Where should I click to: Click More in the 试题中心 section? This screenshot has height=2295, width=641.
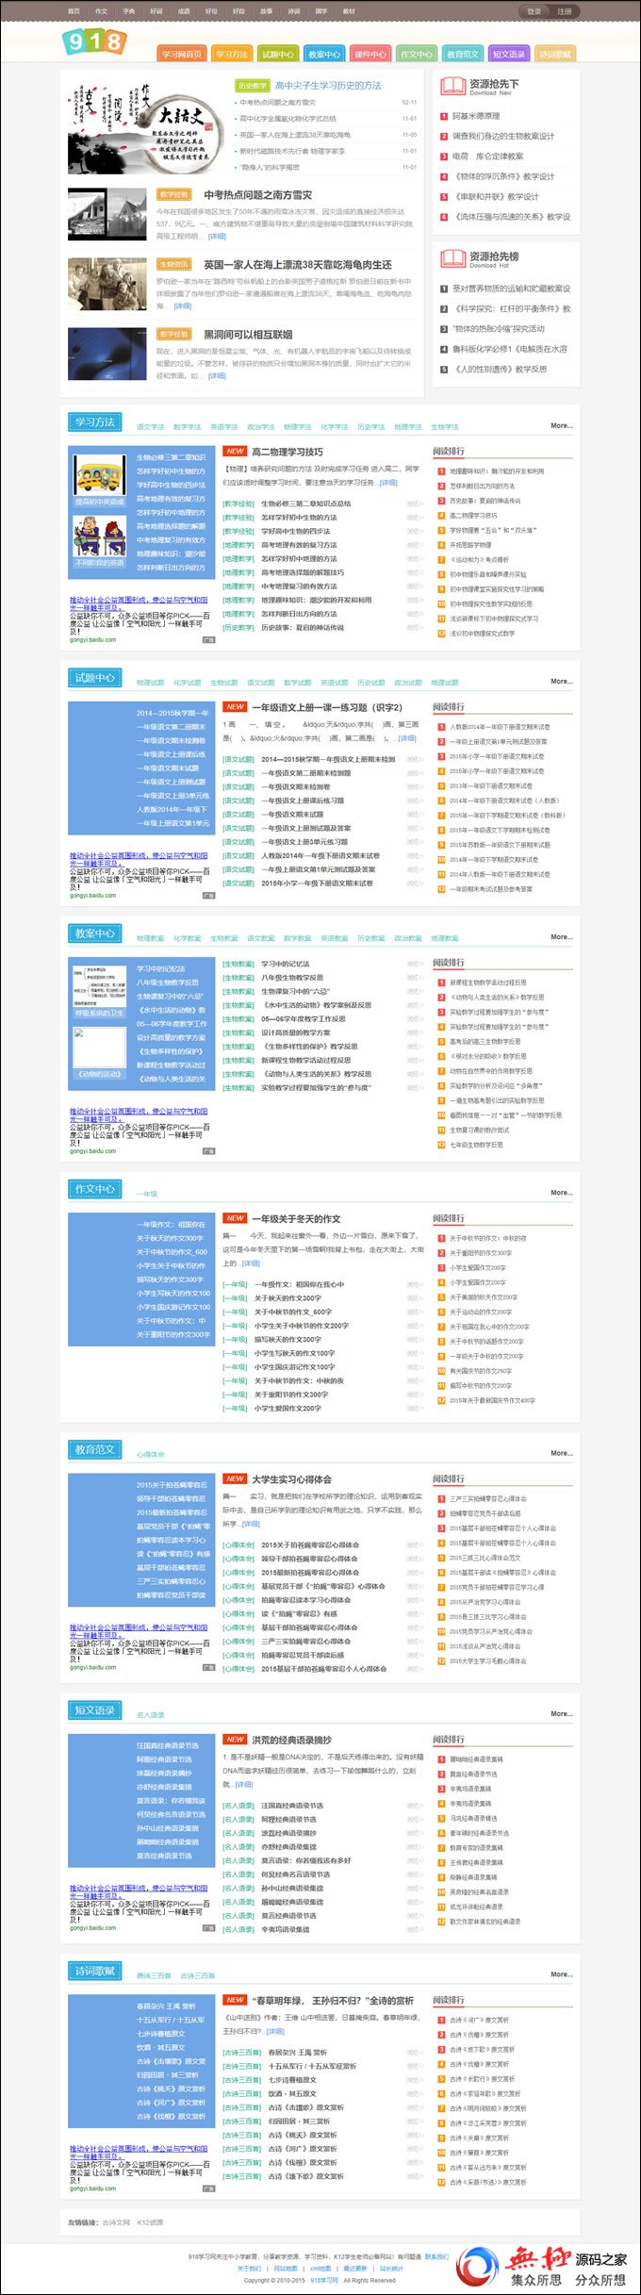pos(562,681)
